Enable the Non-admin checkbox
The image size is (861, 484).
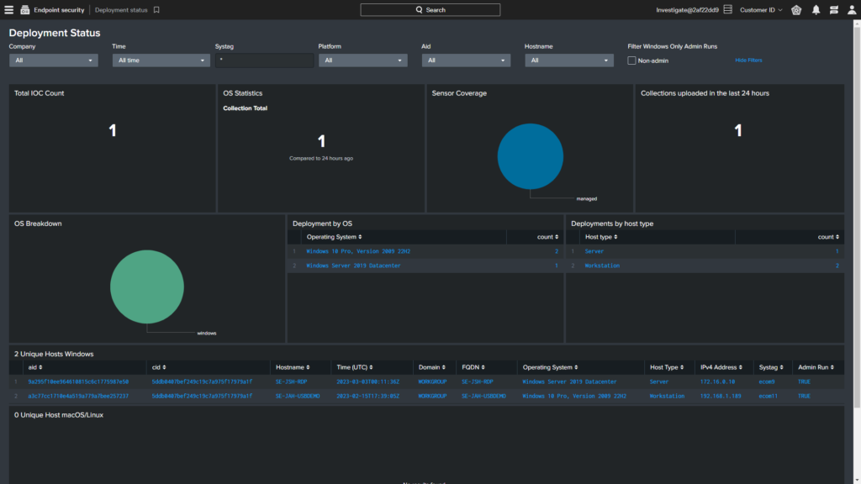[x=631, y=60]
